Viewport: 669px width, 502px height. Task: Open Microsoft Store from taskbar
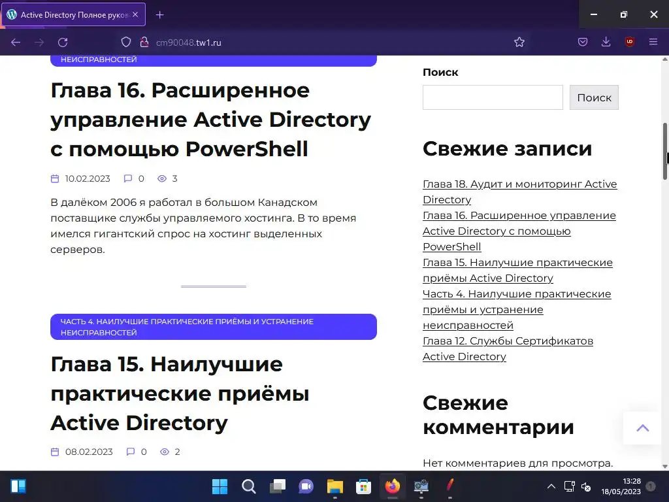click(363, 486)
